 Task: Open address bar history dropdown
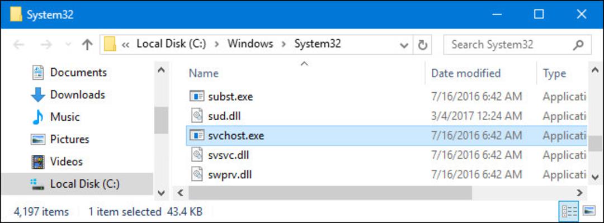404,45
